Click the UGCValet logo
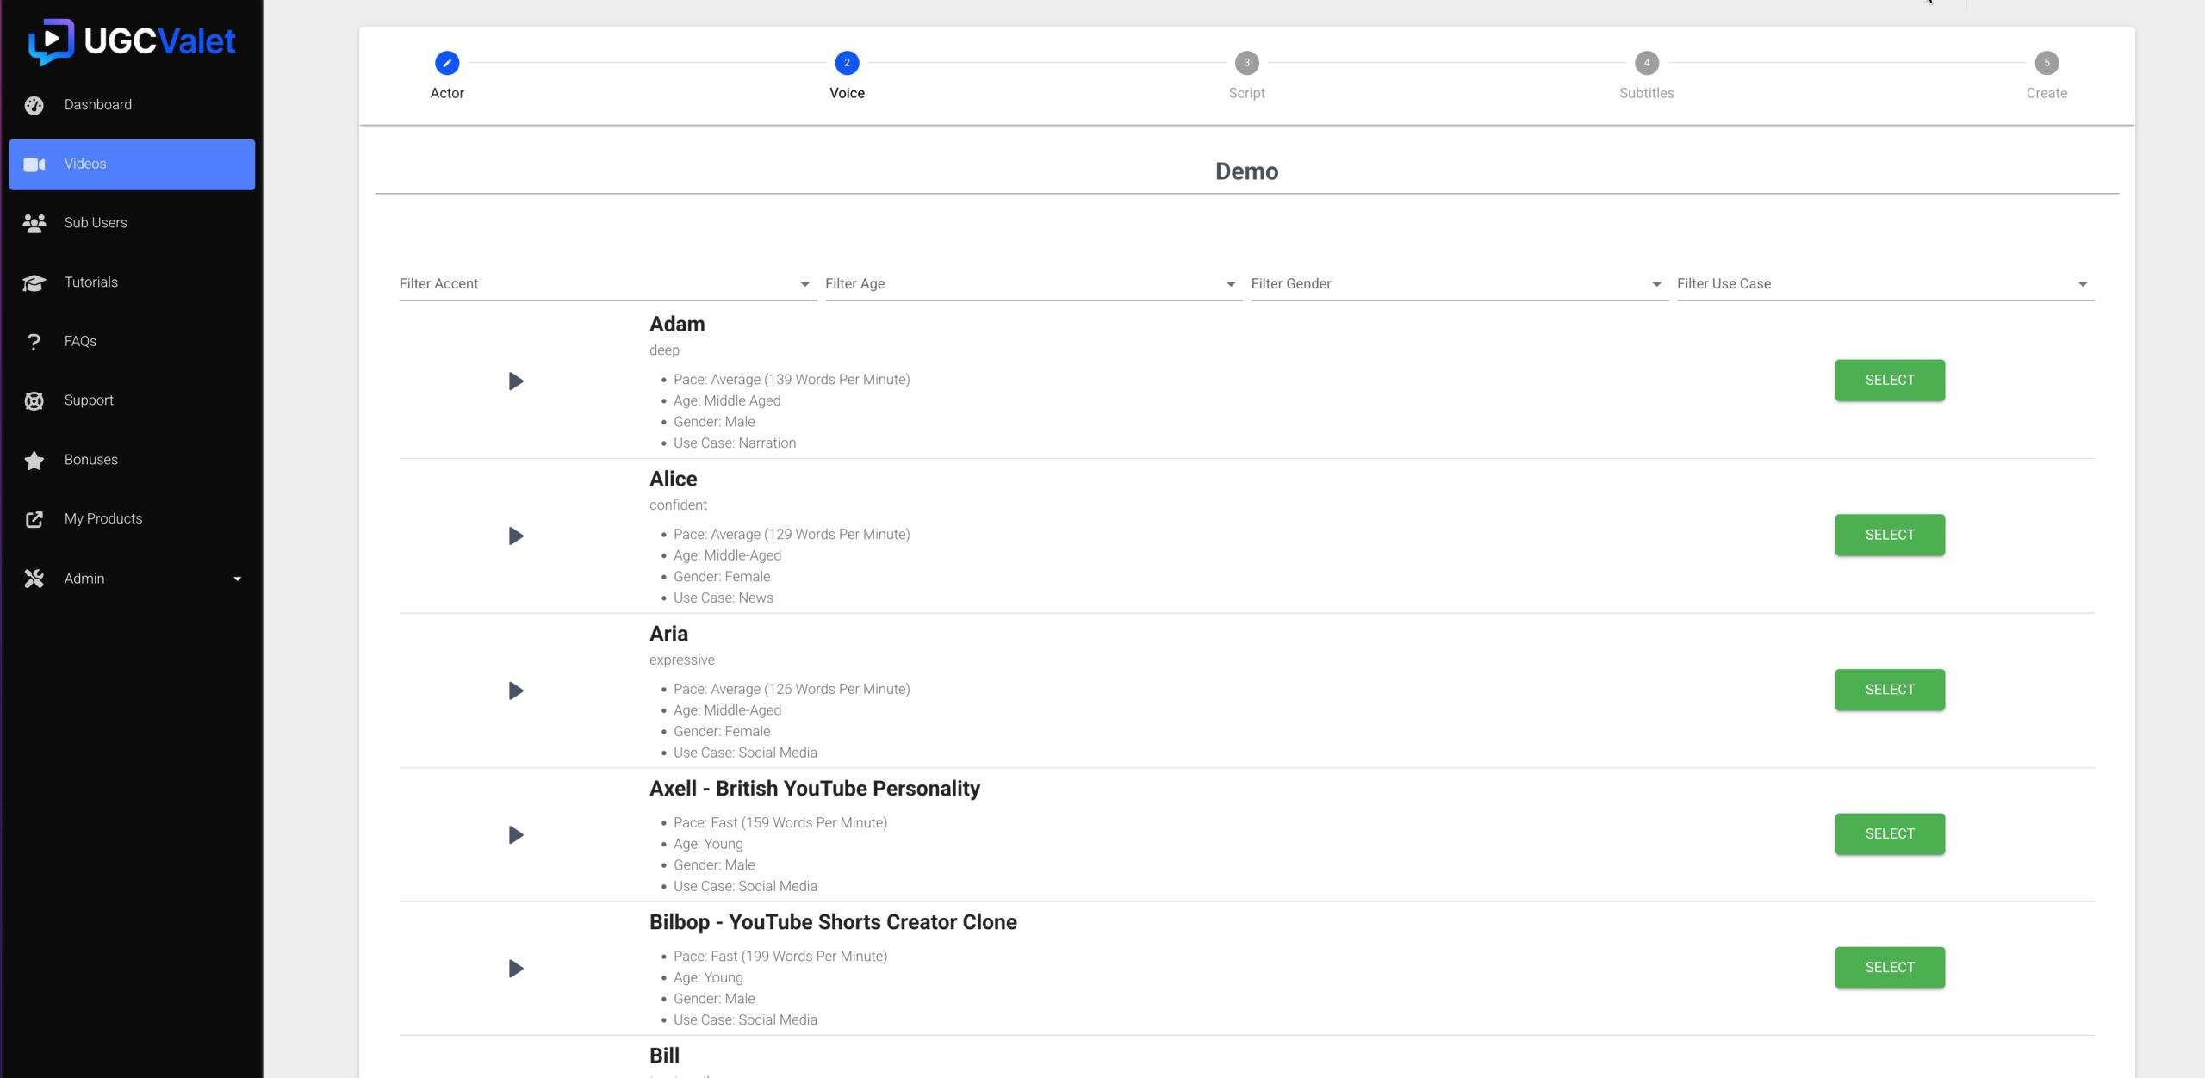 pyautogui.click(x=131, y=41)
